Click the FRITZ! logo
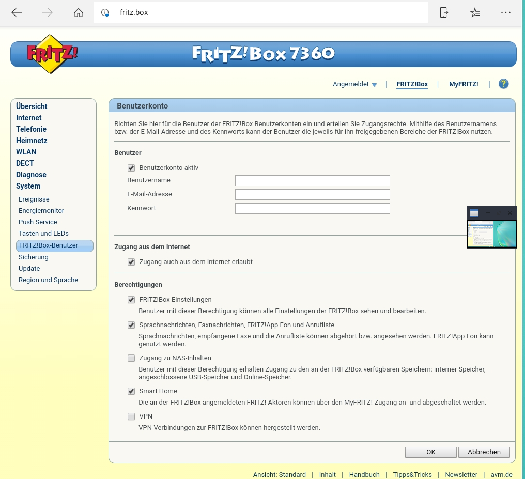 click(x=52, y=54)
